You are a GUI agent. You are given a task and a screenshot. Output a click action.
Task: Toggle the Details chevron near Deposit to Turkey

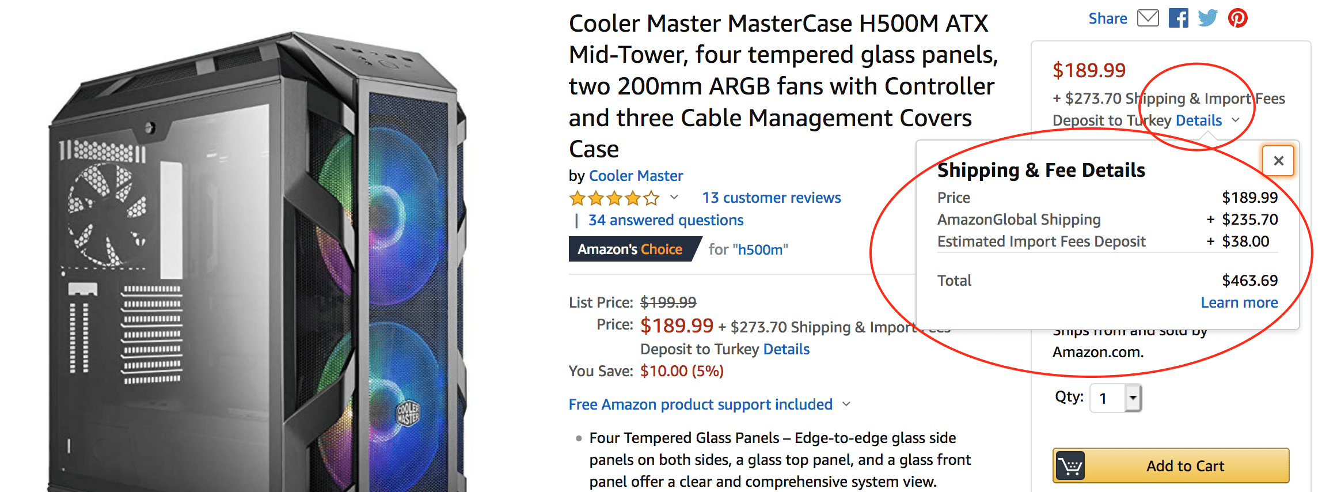click(x=1236, y=120)
